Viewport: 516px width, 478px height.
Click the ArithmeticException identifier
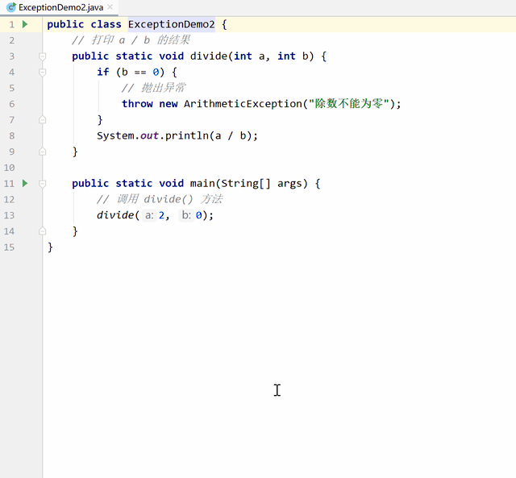coord(243,104)
